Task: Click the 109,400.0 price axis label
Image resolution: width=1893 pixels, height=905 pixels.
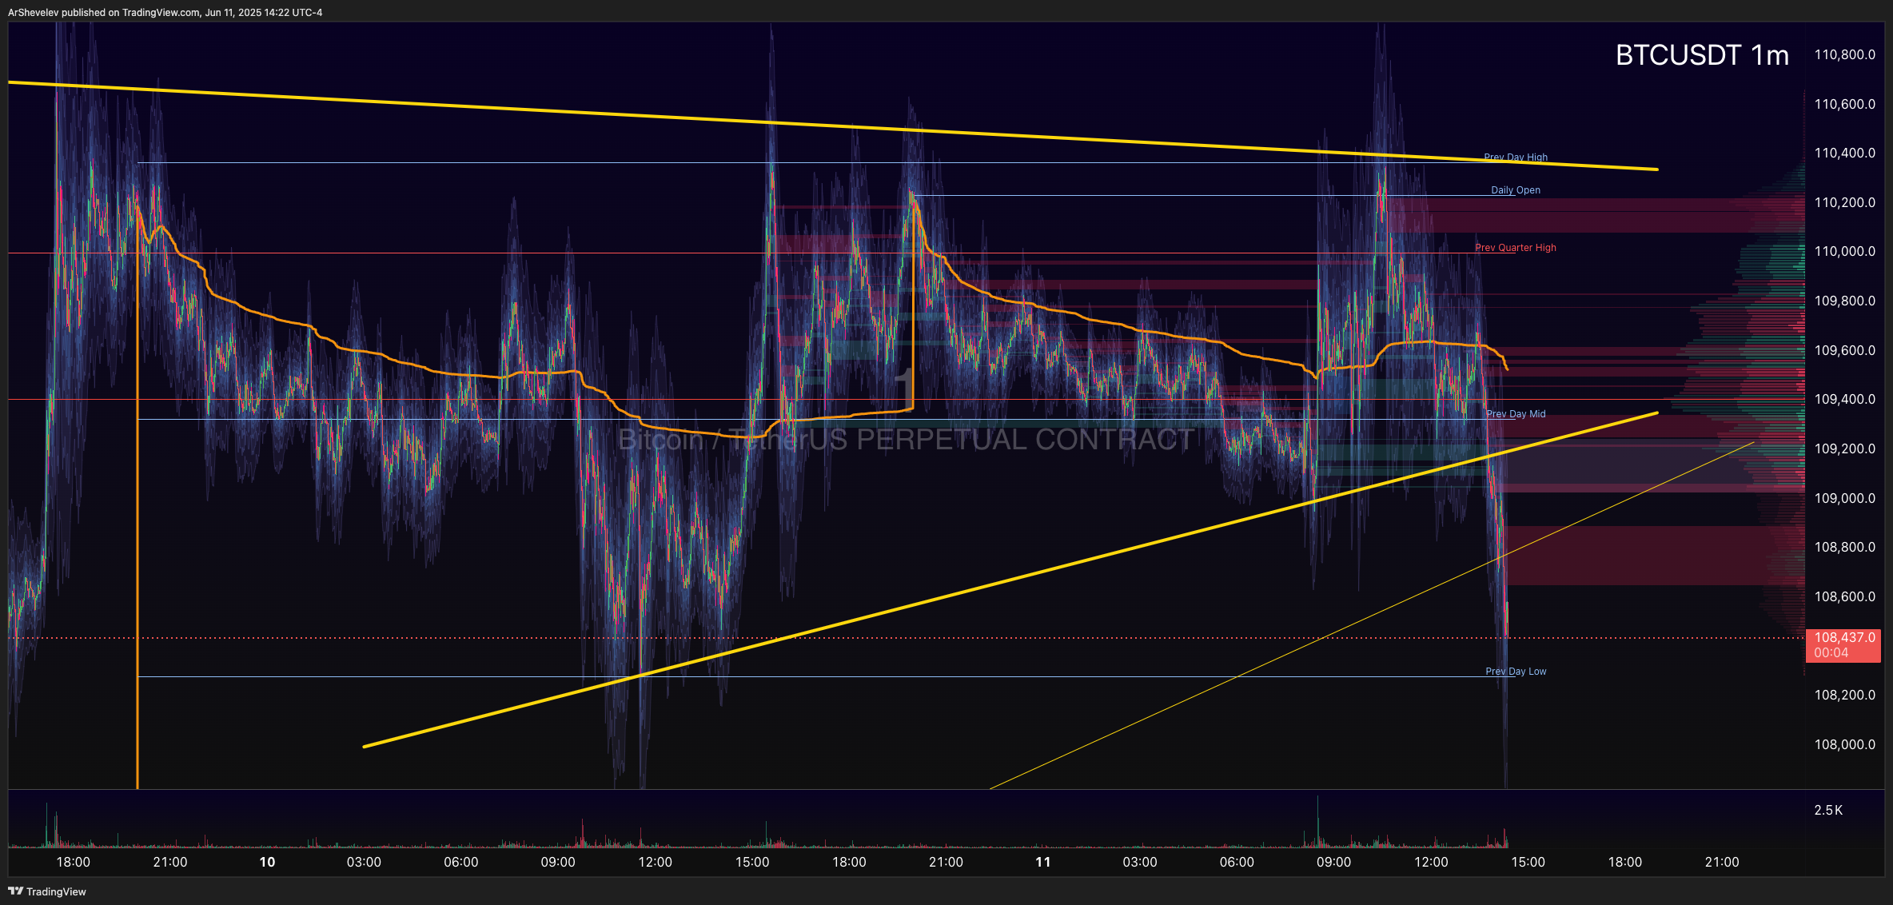Action: click(x=1844, y=399)
